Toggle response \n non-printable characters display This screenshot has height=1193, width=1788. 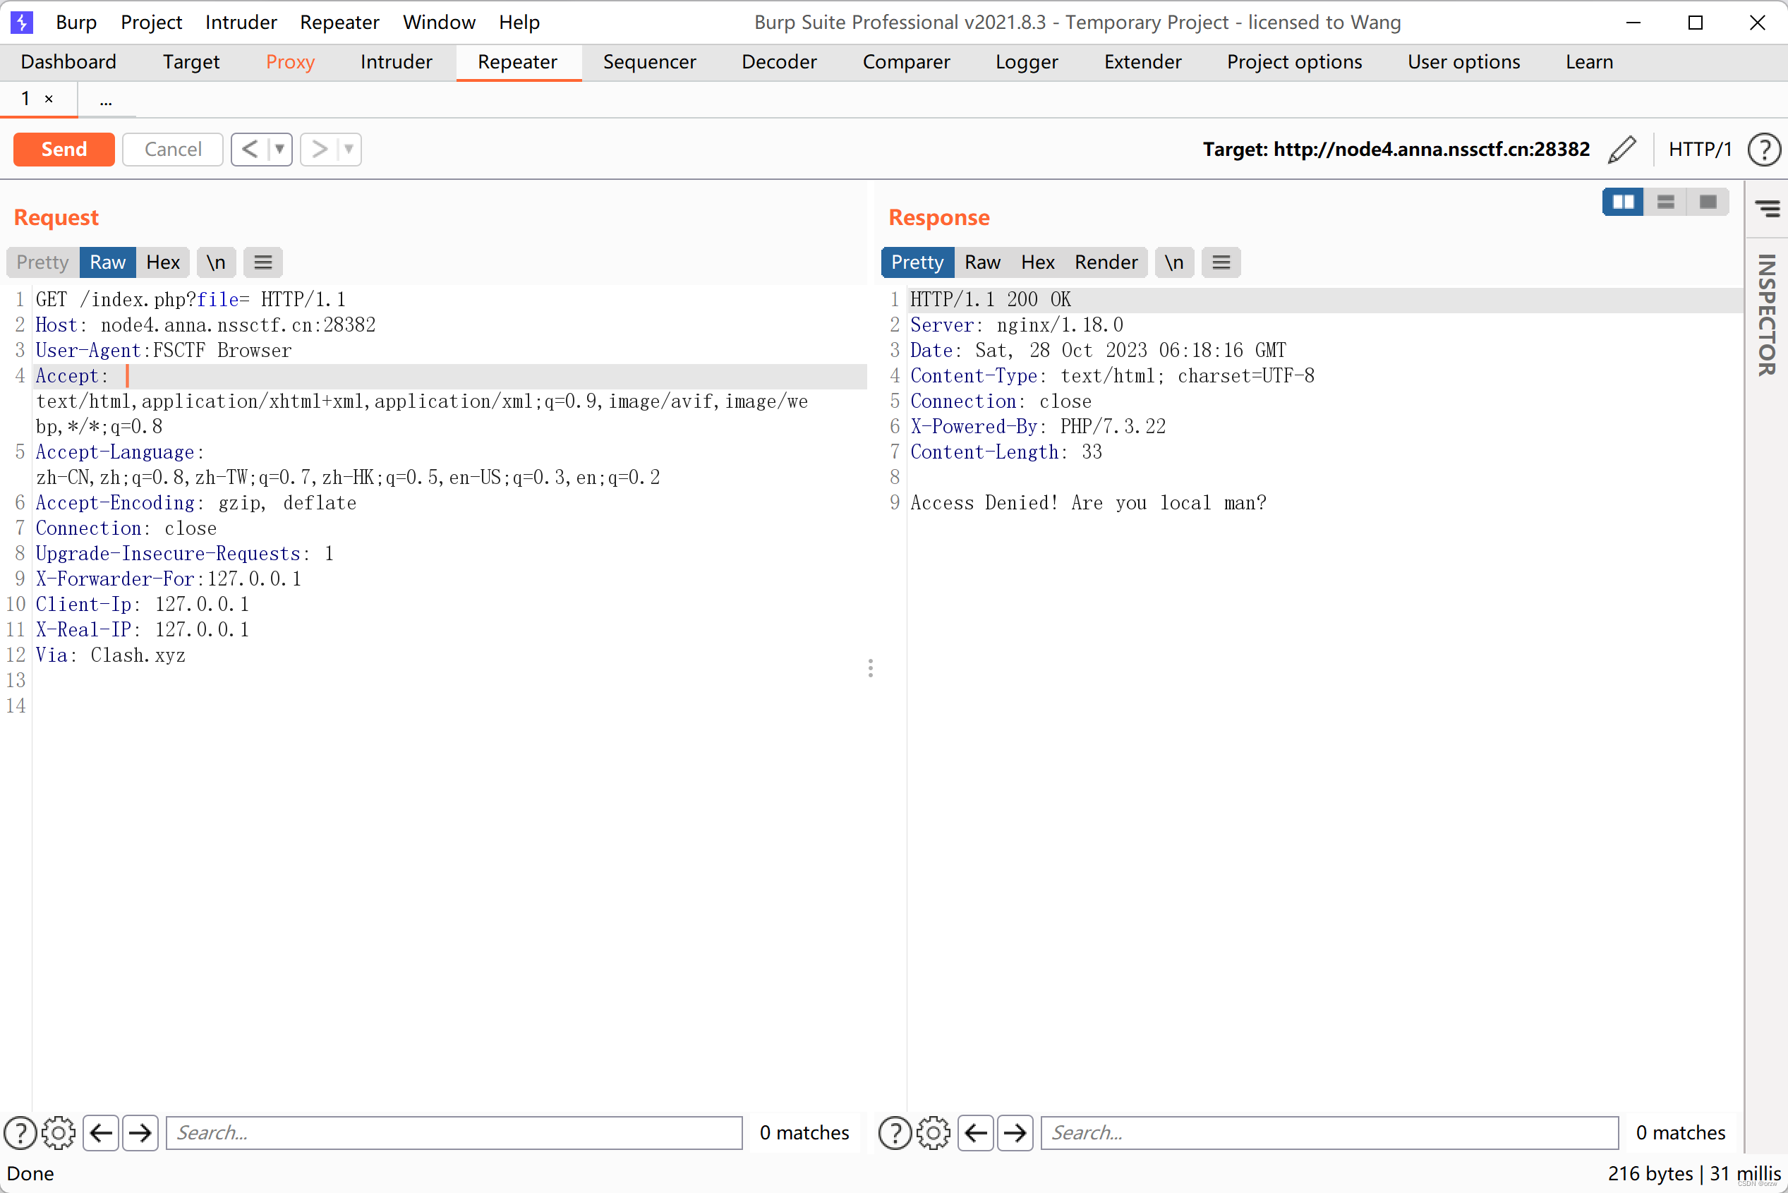[1174, 262]
